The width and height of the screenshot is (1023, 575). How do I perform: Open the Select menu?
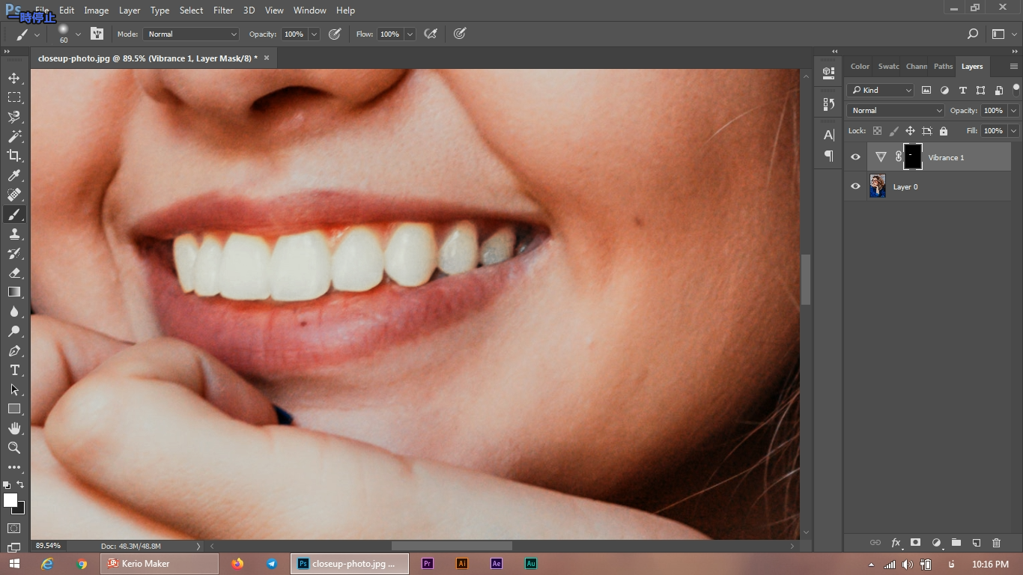[191, 10]
